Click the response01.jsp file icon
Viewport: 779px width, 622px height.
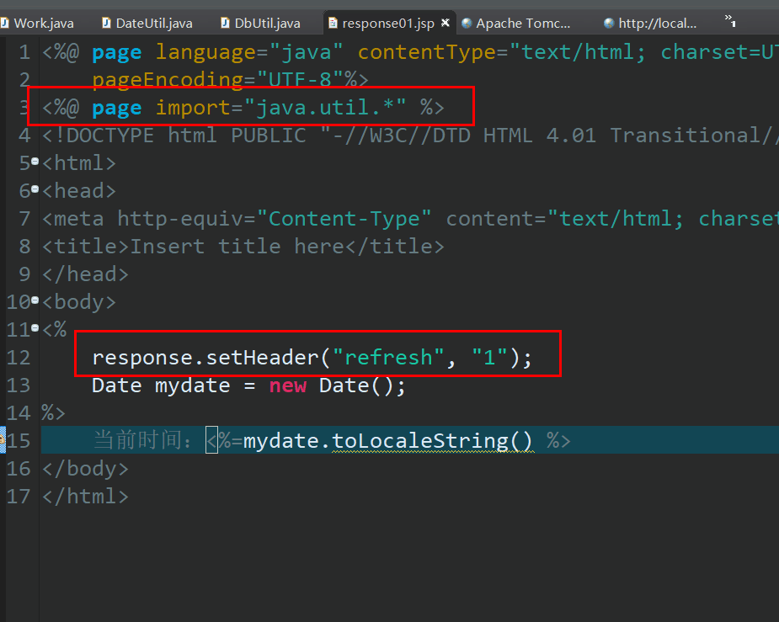(333, 23)
